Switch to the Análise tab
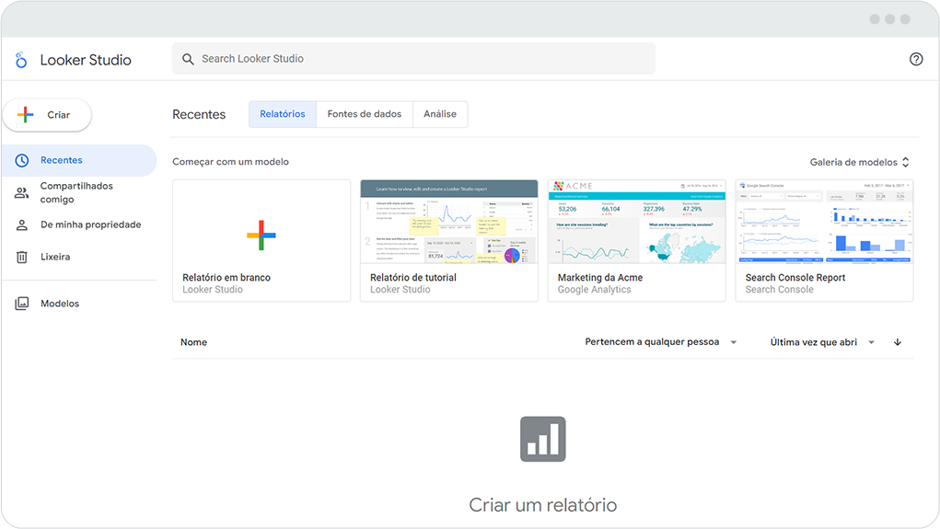The height and width of the screenshot is (529, 940). [440, 114]
